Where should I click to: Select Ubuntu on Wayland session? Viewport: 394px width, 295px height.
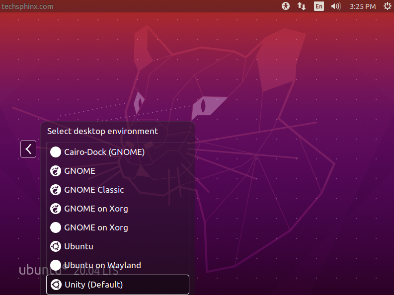click(118, 265)
